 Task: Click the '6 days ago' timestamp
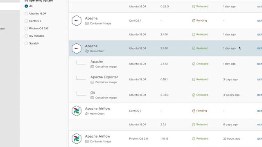point(230,125)
